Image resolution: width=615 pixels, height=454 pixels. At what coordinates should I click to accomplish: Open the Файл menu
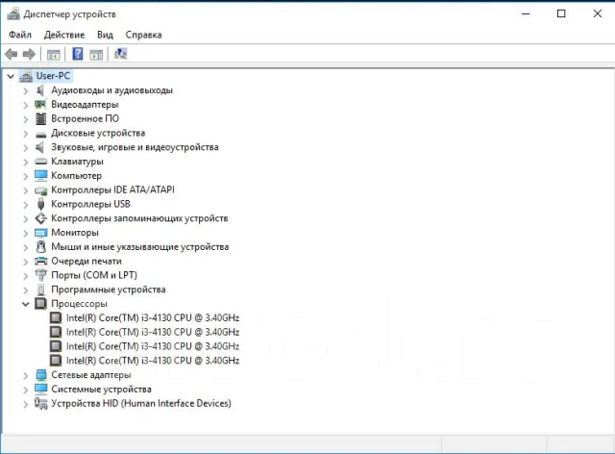20,35
